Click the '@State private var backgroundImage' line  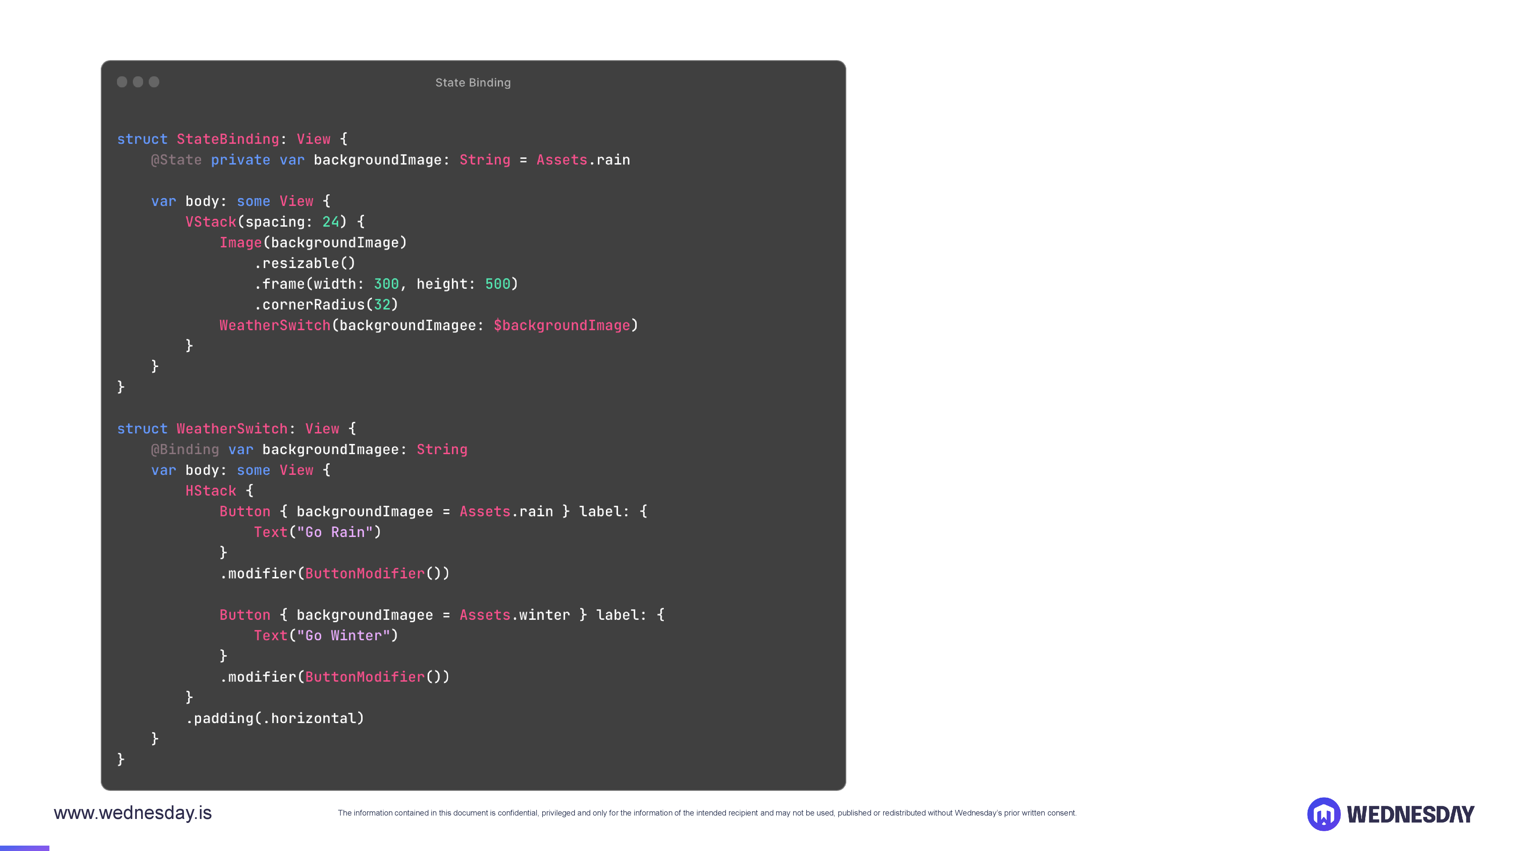click(390, 160)
